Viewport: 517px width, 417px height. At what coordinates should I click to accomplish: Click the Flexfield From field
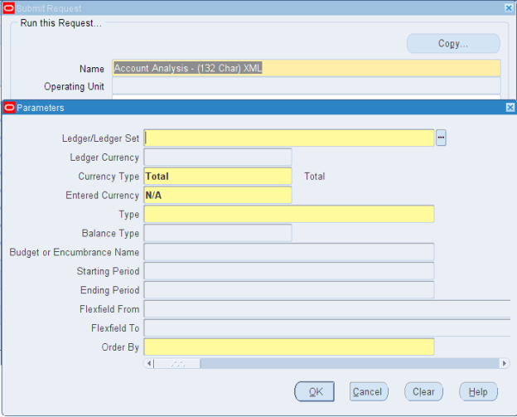click(326, 309)
